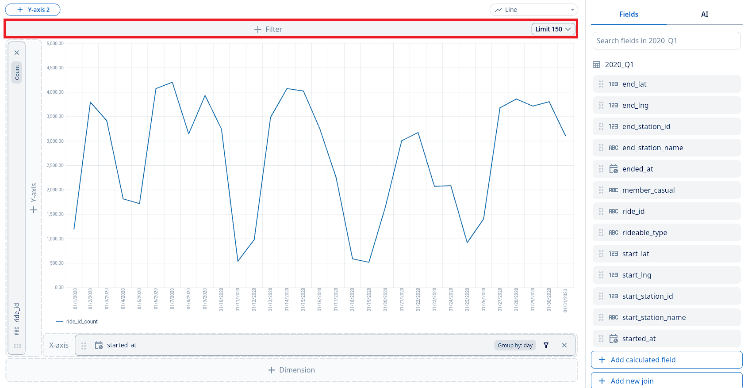Click the drag handle beside end_lat field

[601, 84]
